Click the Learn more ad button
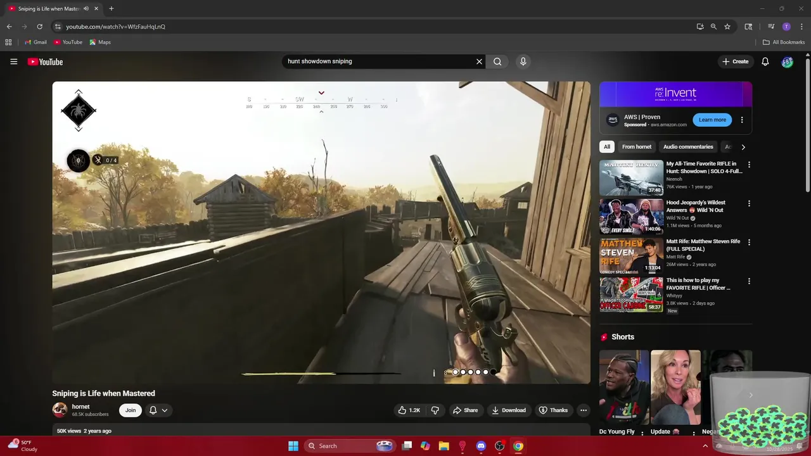Screen dimensions: 811x456 (712, 120)
